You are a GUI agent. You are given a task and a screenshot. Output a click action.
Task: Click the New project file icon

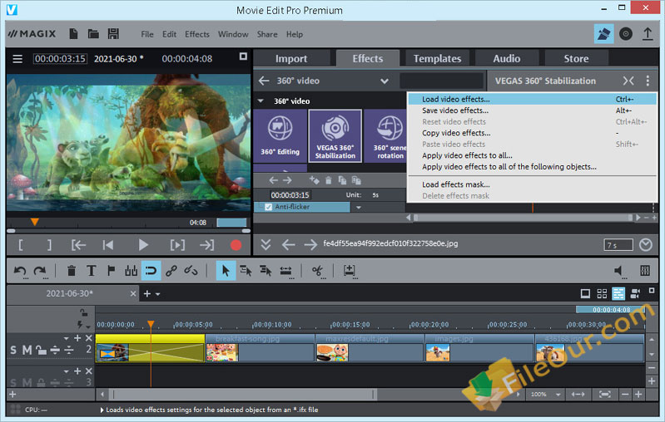coord(73,34)
